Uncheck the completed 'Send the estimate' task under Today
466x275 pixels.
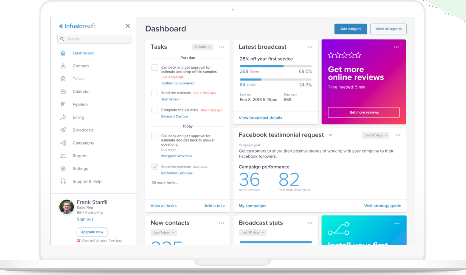[154, 167]
